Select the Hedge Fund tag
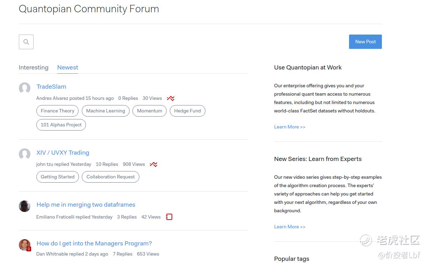 coord(187,111)
